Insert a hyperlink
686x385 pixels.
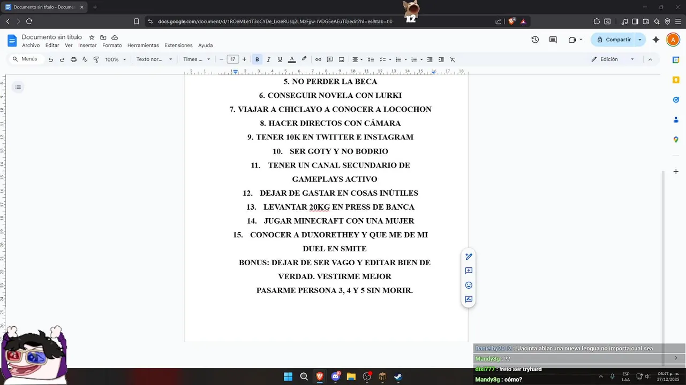pyautogui.click(x=318, y=59)
